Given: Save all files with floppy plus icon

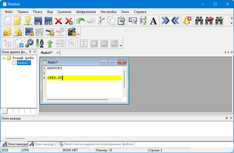Looking at the screenshot, I should tap(49, 21).
